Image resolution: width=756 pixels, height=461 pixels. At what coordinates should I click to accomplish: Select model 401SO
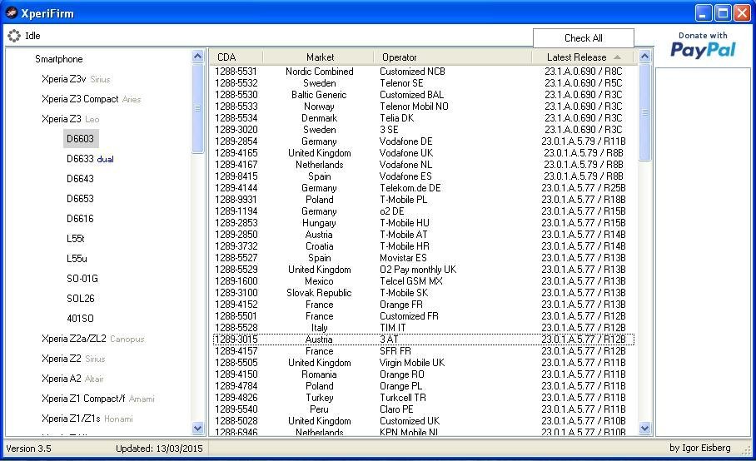click(80, 319)
